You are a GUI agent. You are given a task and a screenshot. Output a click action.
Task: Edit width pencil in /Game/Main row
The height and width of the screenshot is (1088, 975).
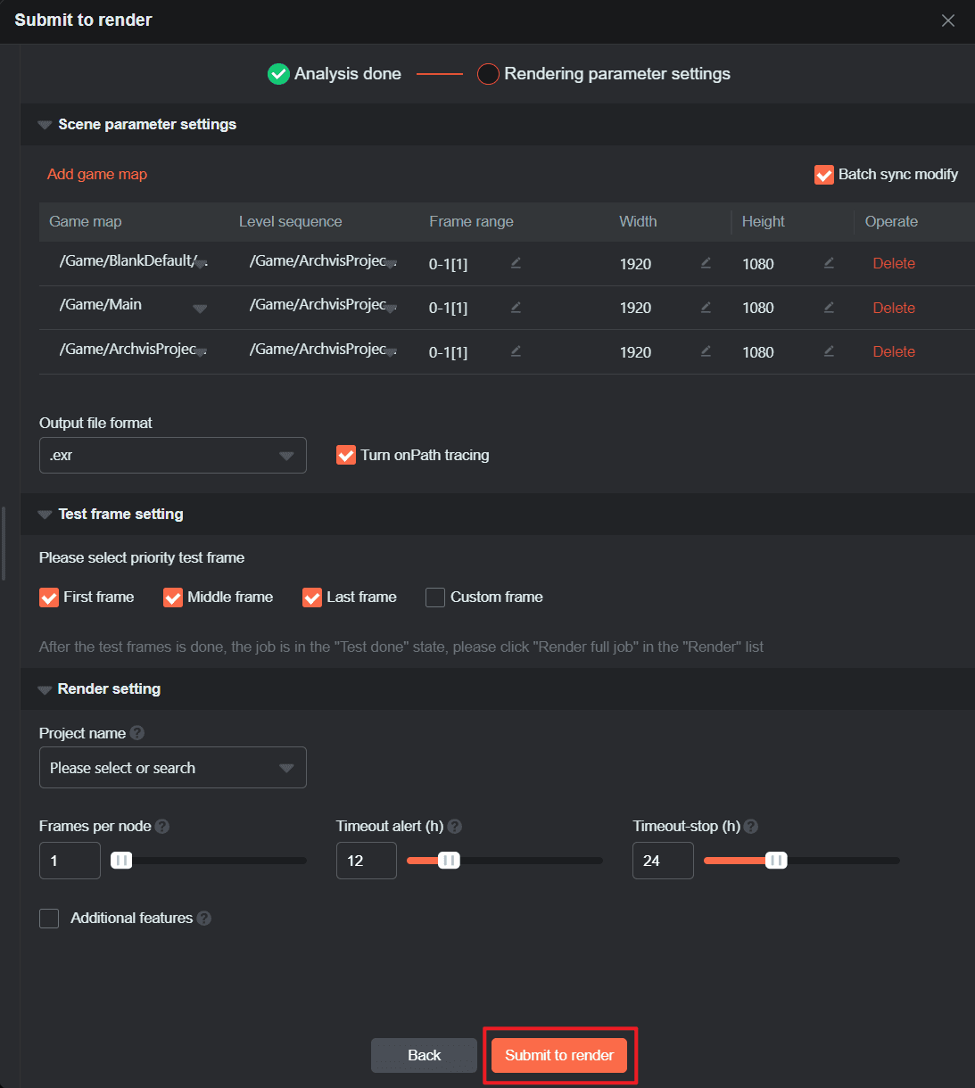[706, 307]
